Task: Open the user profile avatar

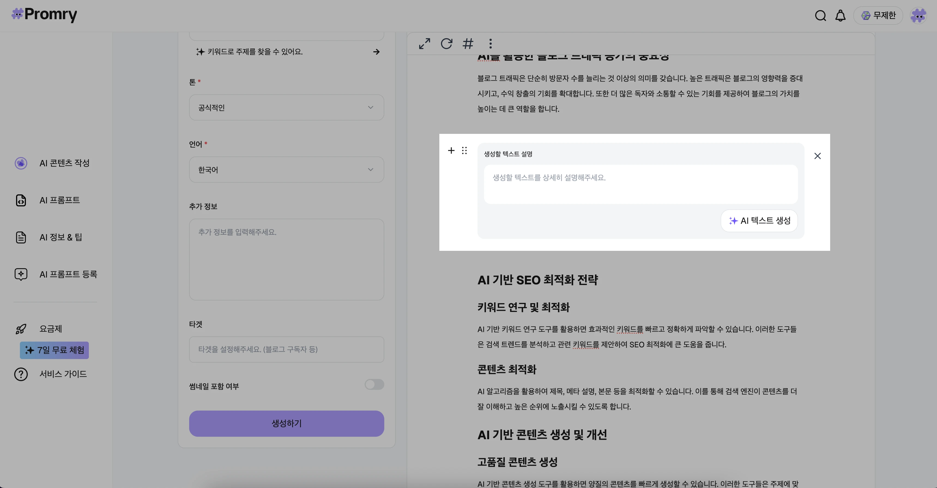Action: click(918, 16)
